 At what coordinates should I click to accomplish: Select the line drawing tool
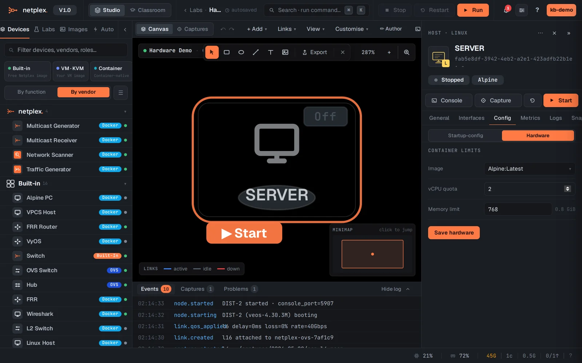coord(256,52)
